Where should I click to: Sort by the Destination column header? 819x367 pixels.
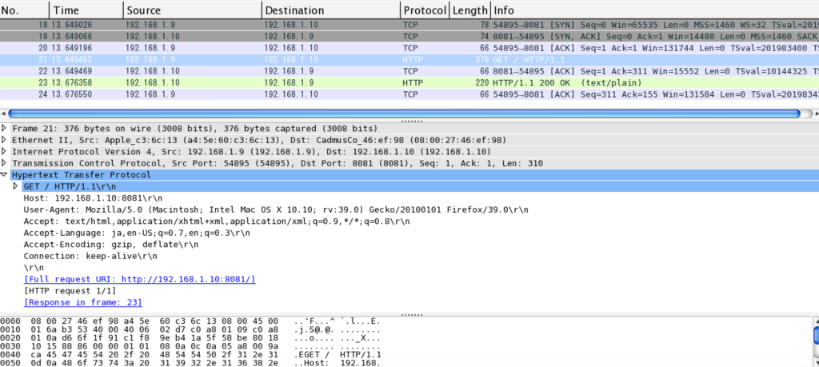(331, 10)
